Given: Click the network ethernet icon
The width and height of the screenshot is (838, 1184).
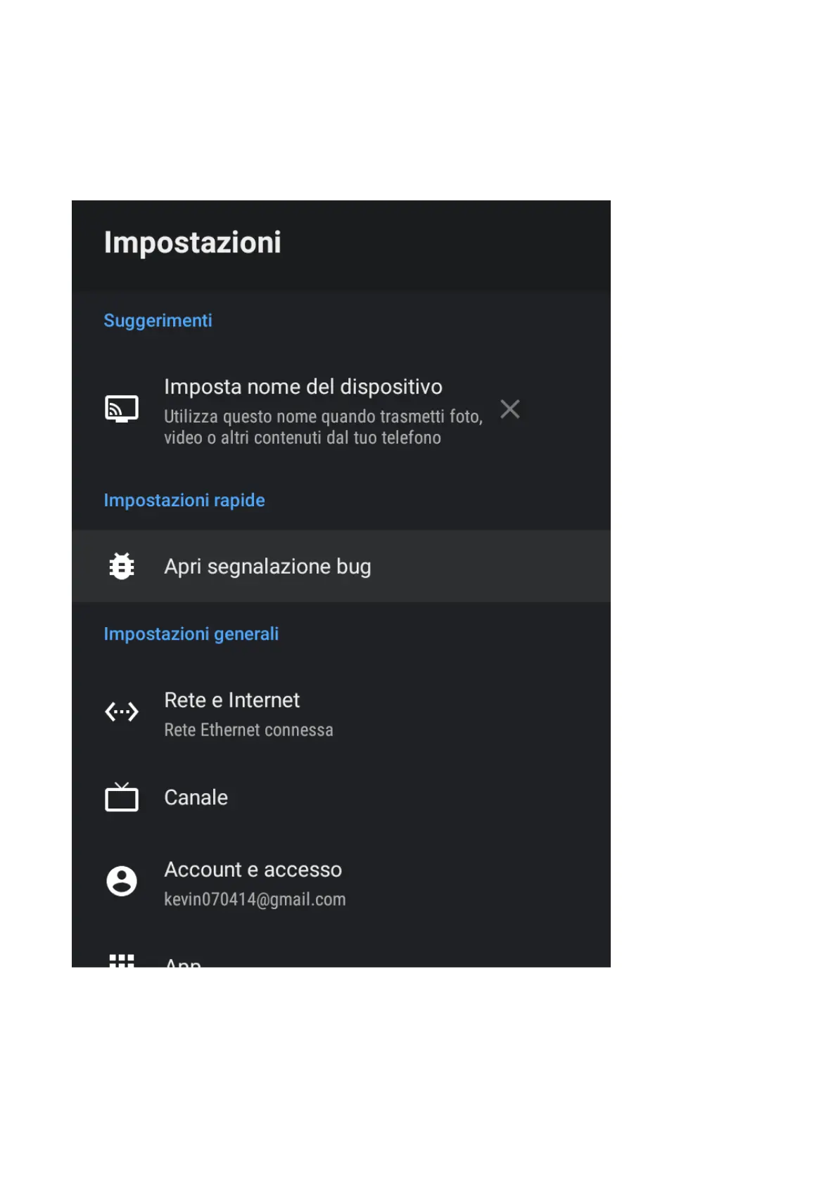Looking at the screenshot, I should click(122, 712).
